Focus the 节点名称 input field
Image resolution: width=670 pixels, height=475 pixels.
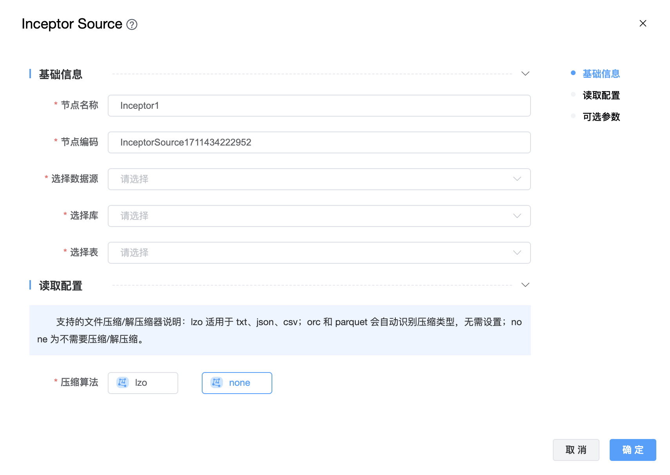pos(319,106)
